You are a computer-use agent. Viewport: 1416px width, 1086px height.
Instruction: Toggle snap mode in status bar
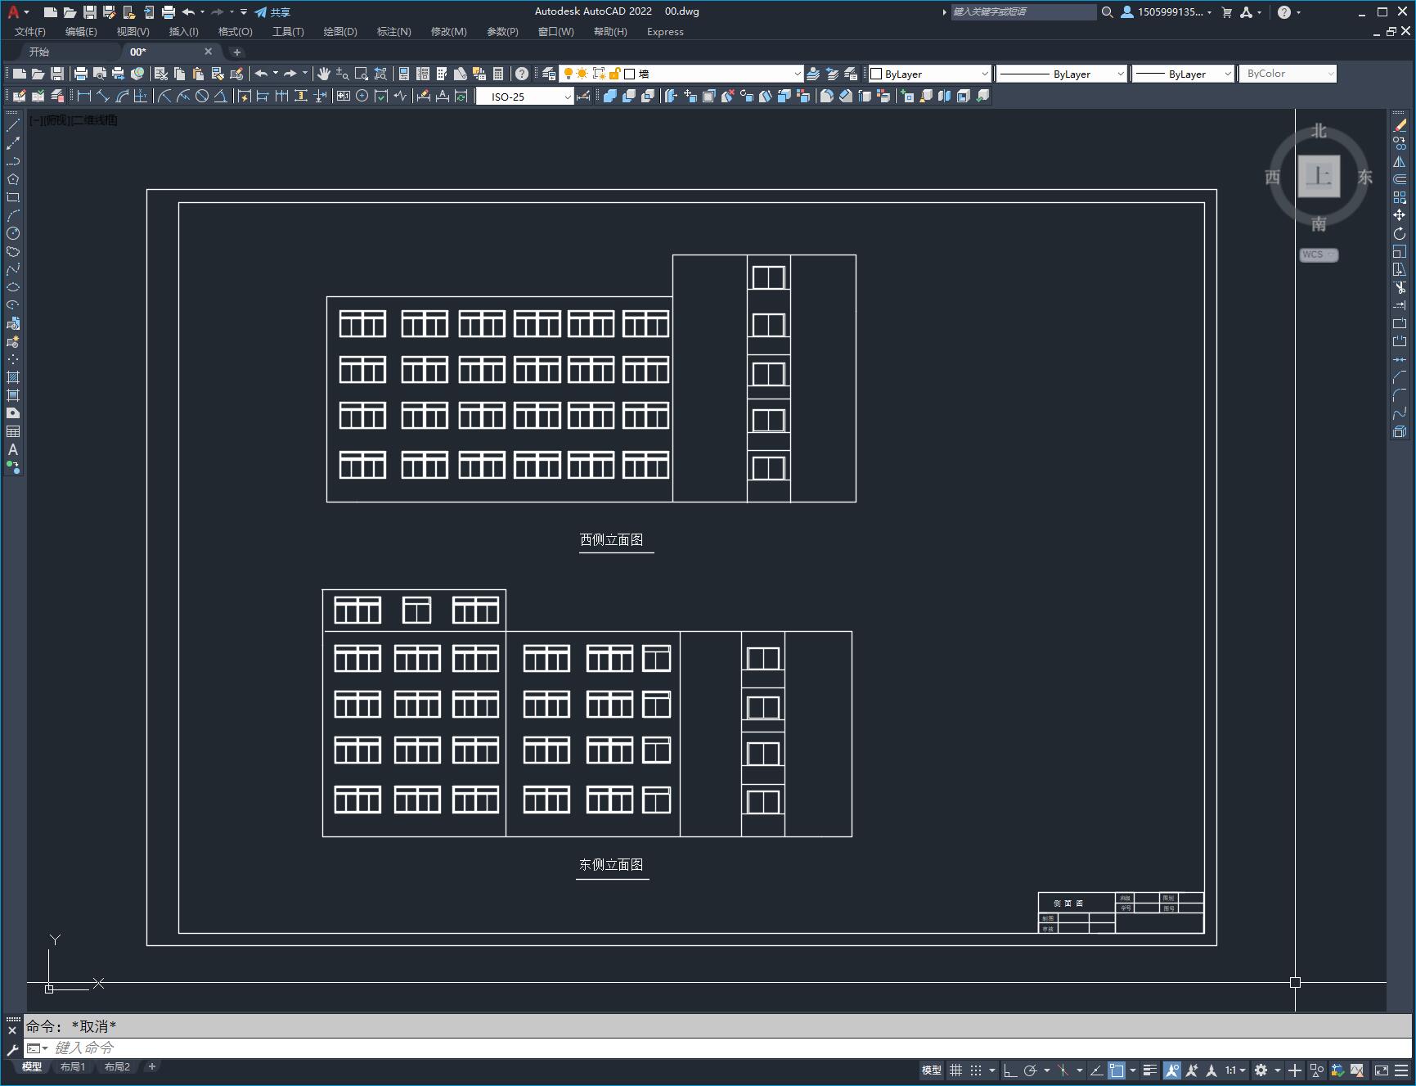point(976,1070)
